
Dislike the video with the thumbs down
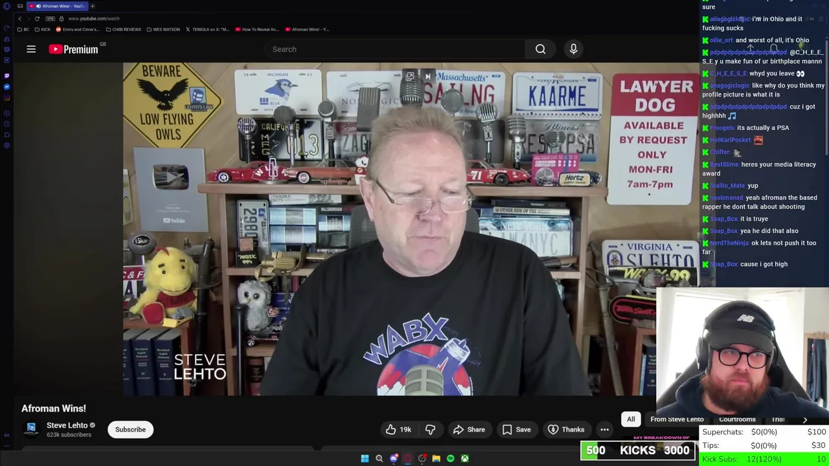(430, 429)
